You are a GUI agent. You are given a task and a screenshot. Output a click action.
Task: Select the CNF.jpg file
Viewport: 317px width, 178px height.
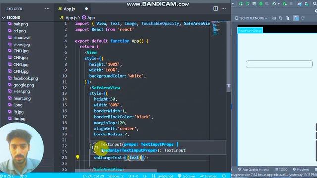coord(20,58)
